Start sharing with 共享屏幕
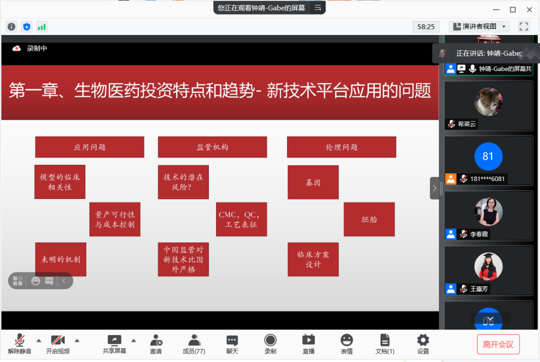Image resolution: width=540 pixels, height=362 pixels. click(114, 343)
